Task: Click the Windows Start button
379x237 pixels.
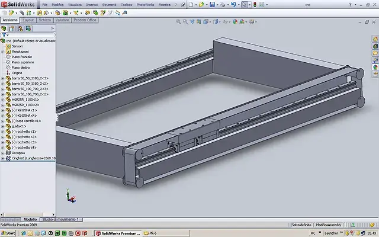Action: pos(8,233)
